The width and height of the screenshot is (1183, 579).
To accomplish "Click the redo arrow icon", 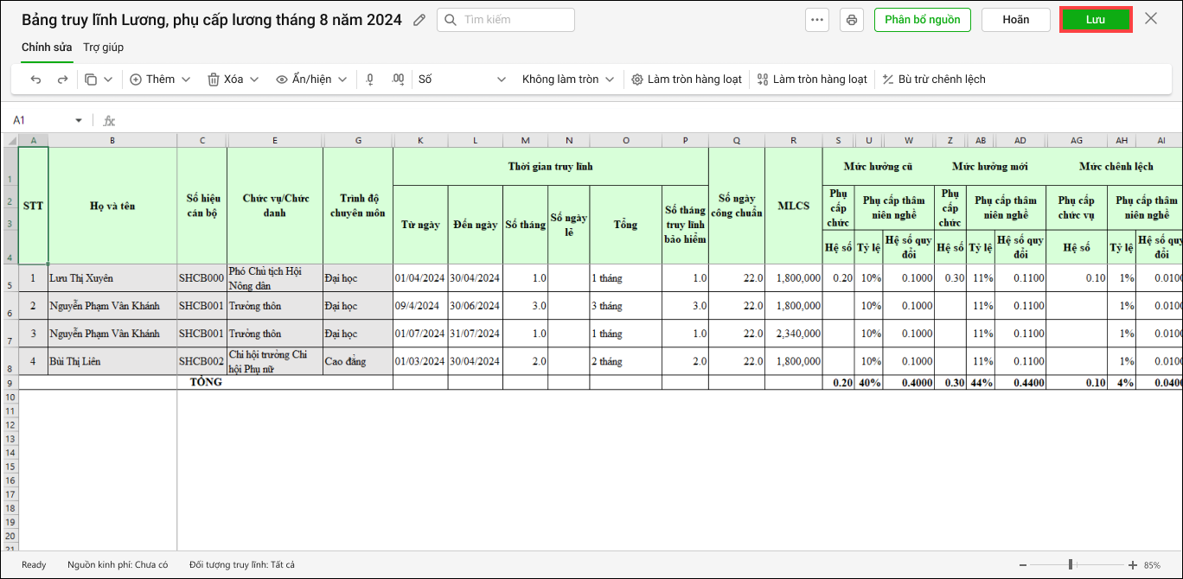I will (62, 80).
